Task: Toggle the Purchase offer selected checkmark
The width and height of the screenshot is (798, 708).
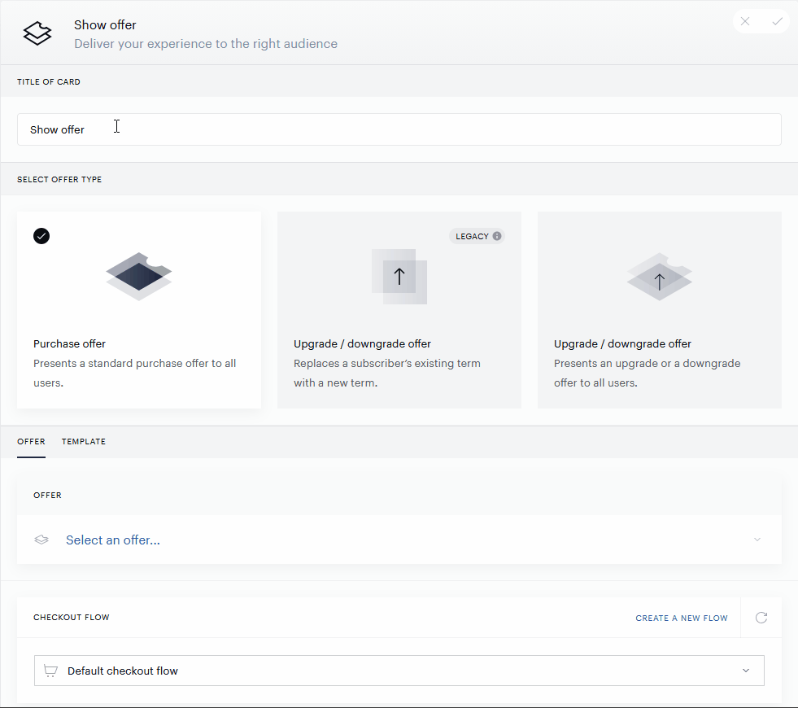Action: (41, 236)
